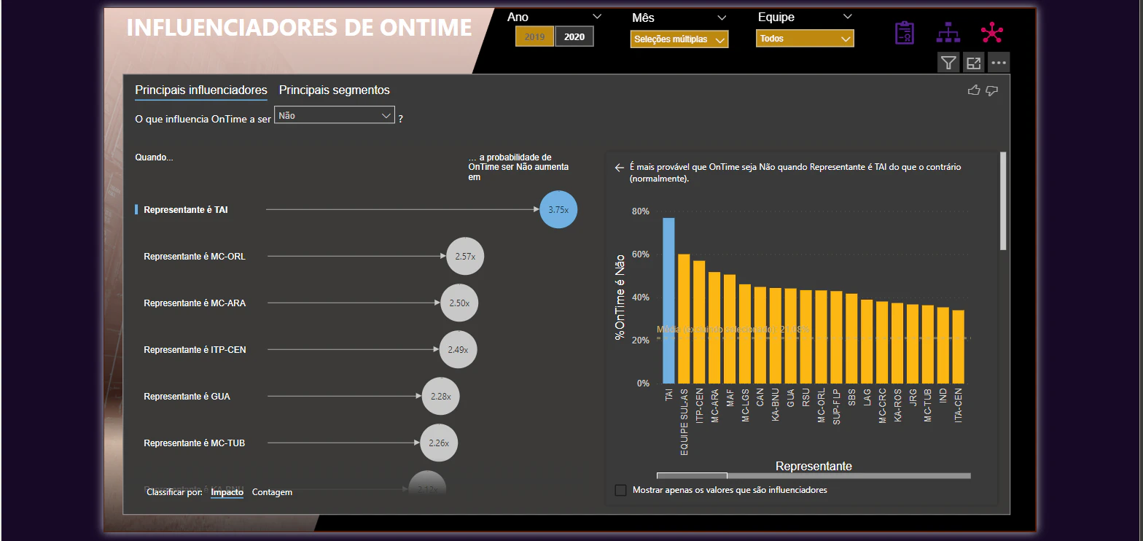
Task: Select the 3.75x TAI influencer bubble
Action: [558, 209]
